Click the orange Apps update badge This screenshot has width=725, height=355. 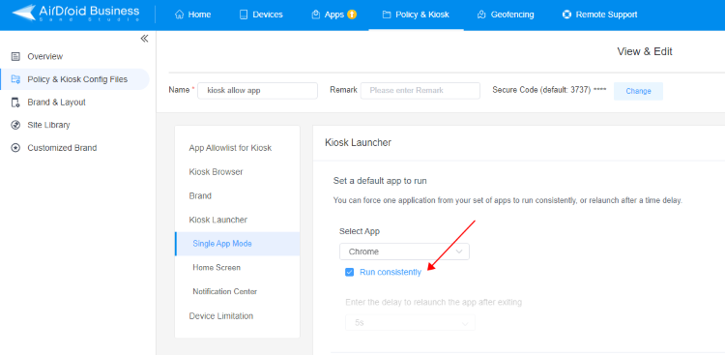(352, 15)
